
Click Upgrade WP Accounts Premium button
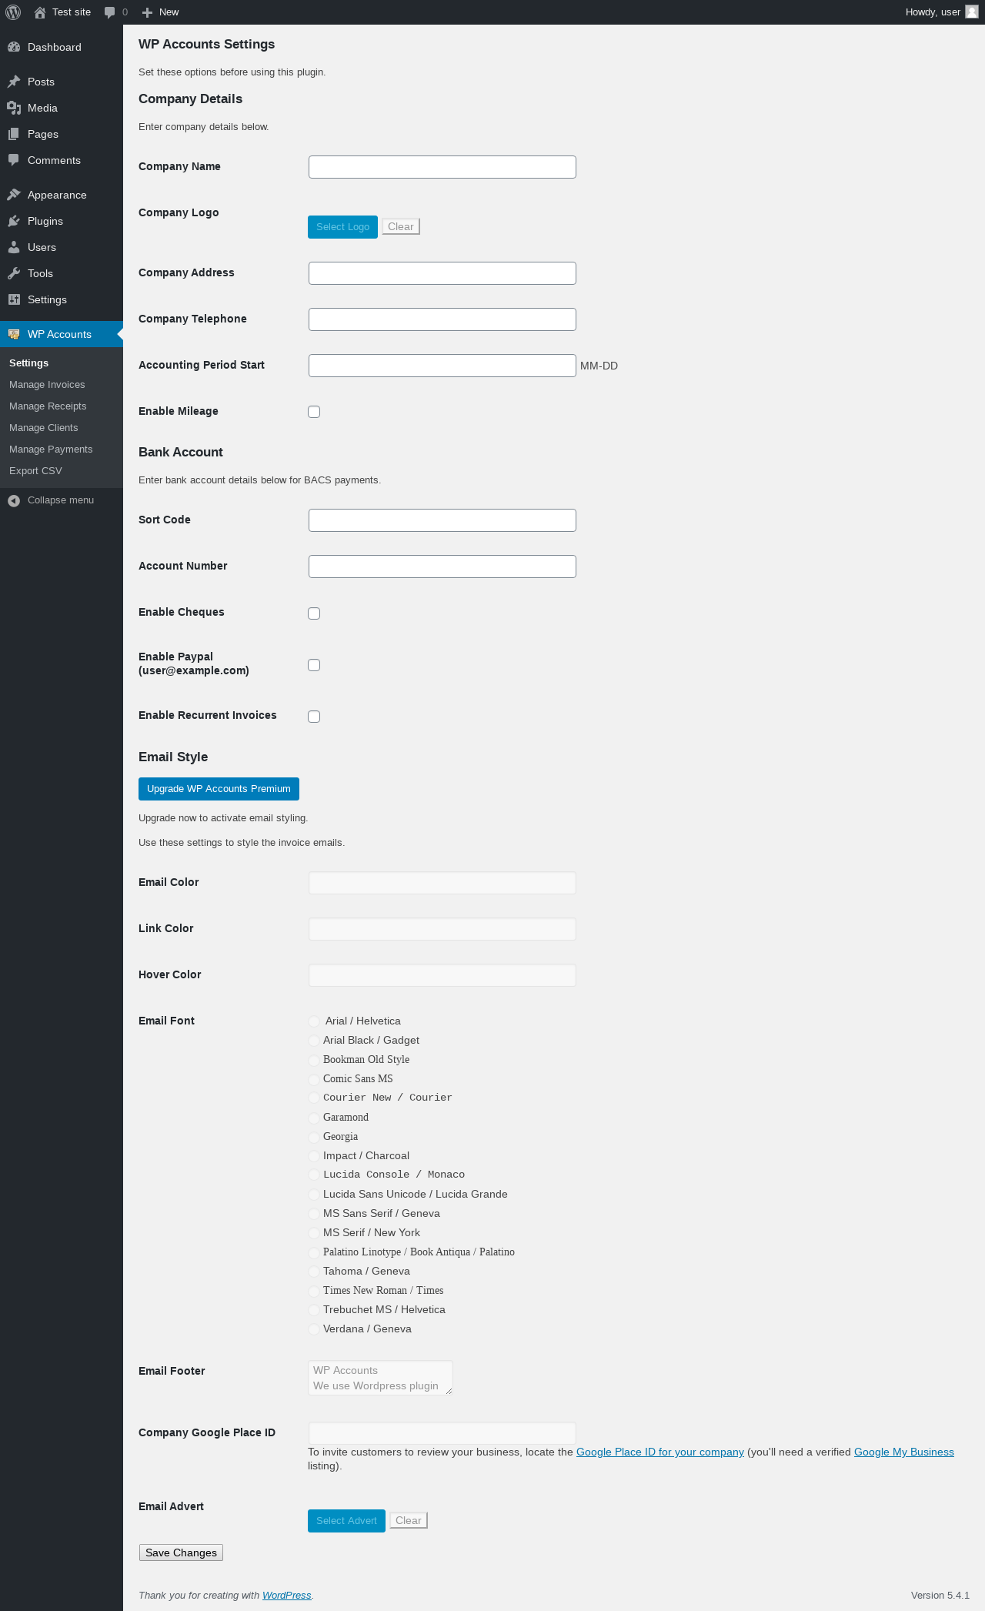click(x=219, y=789)
